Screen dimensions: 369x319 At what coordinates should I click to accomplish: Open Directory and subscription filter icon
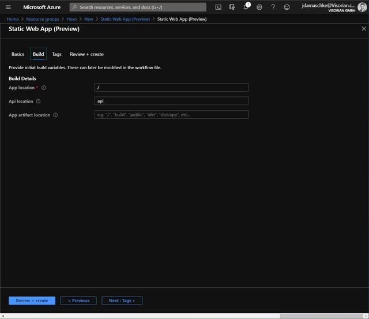232,7
